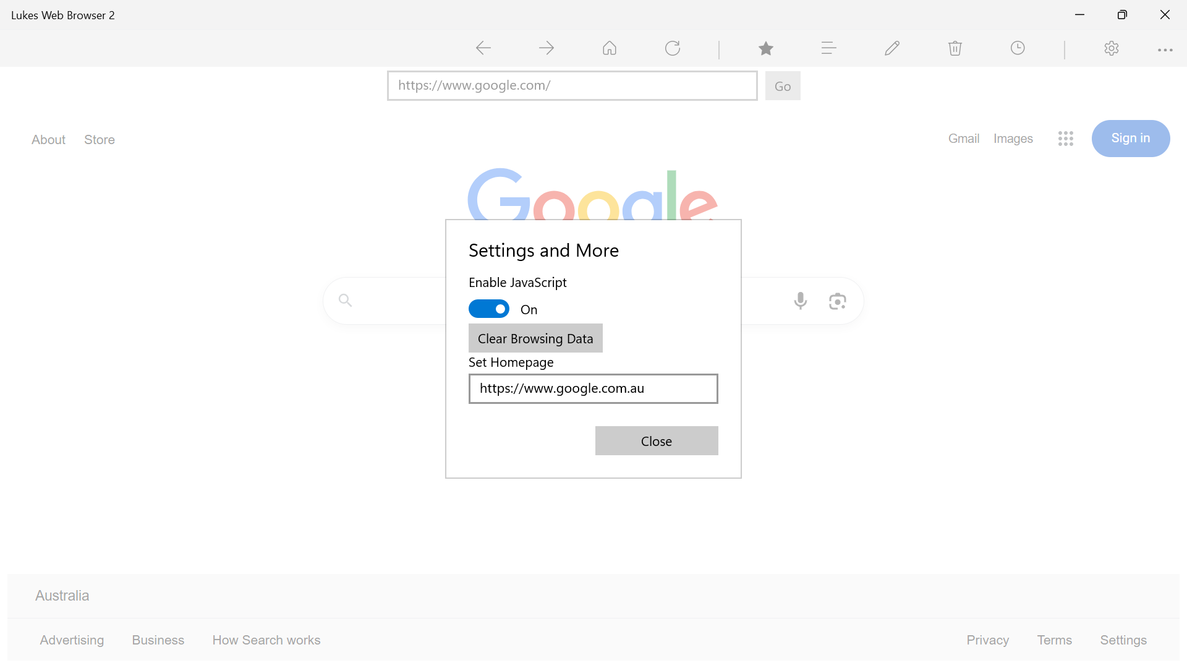1187x668 pixels.
Task: Open browsing history clock icon
Action: [x=1018, y=48]
